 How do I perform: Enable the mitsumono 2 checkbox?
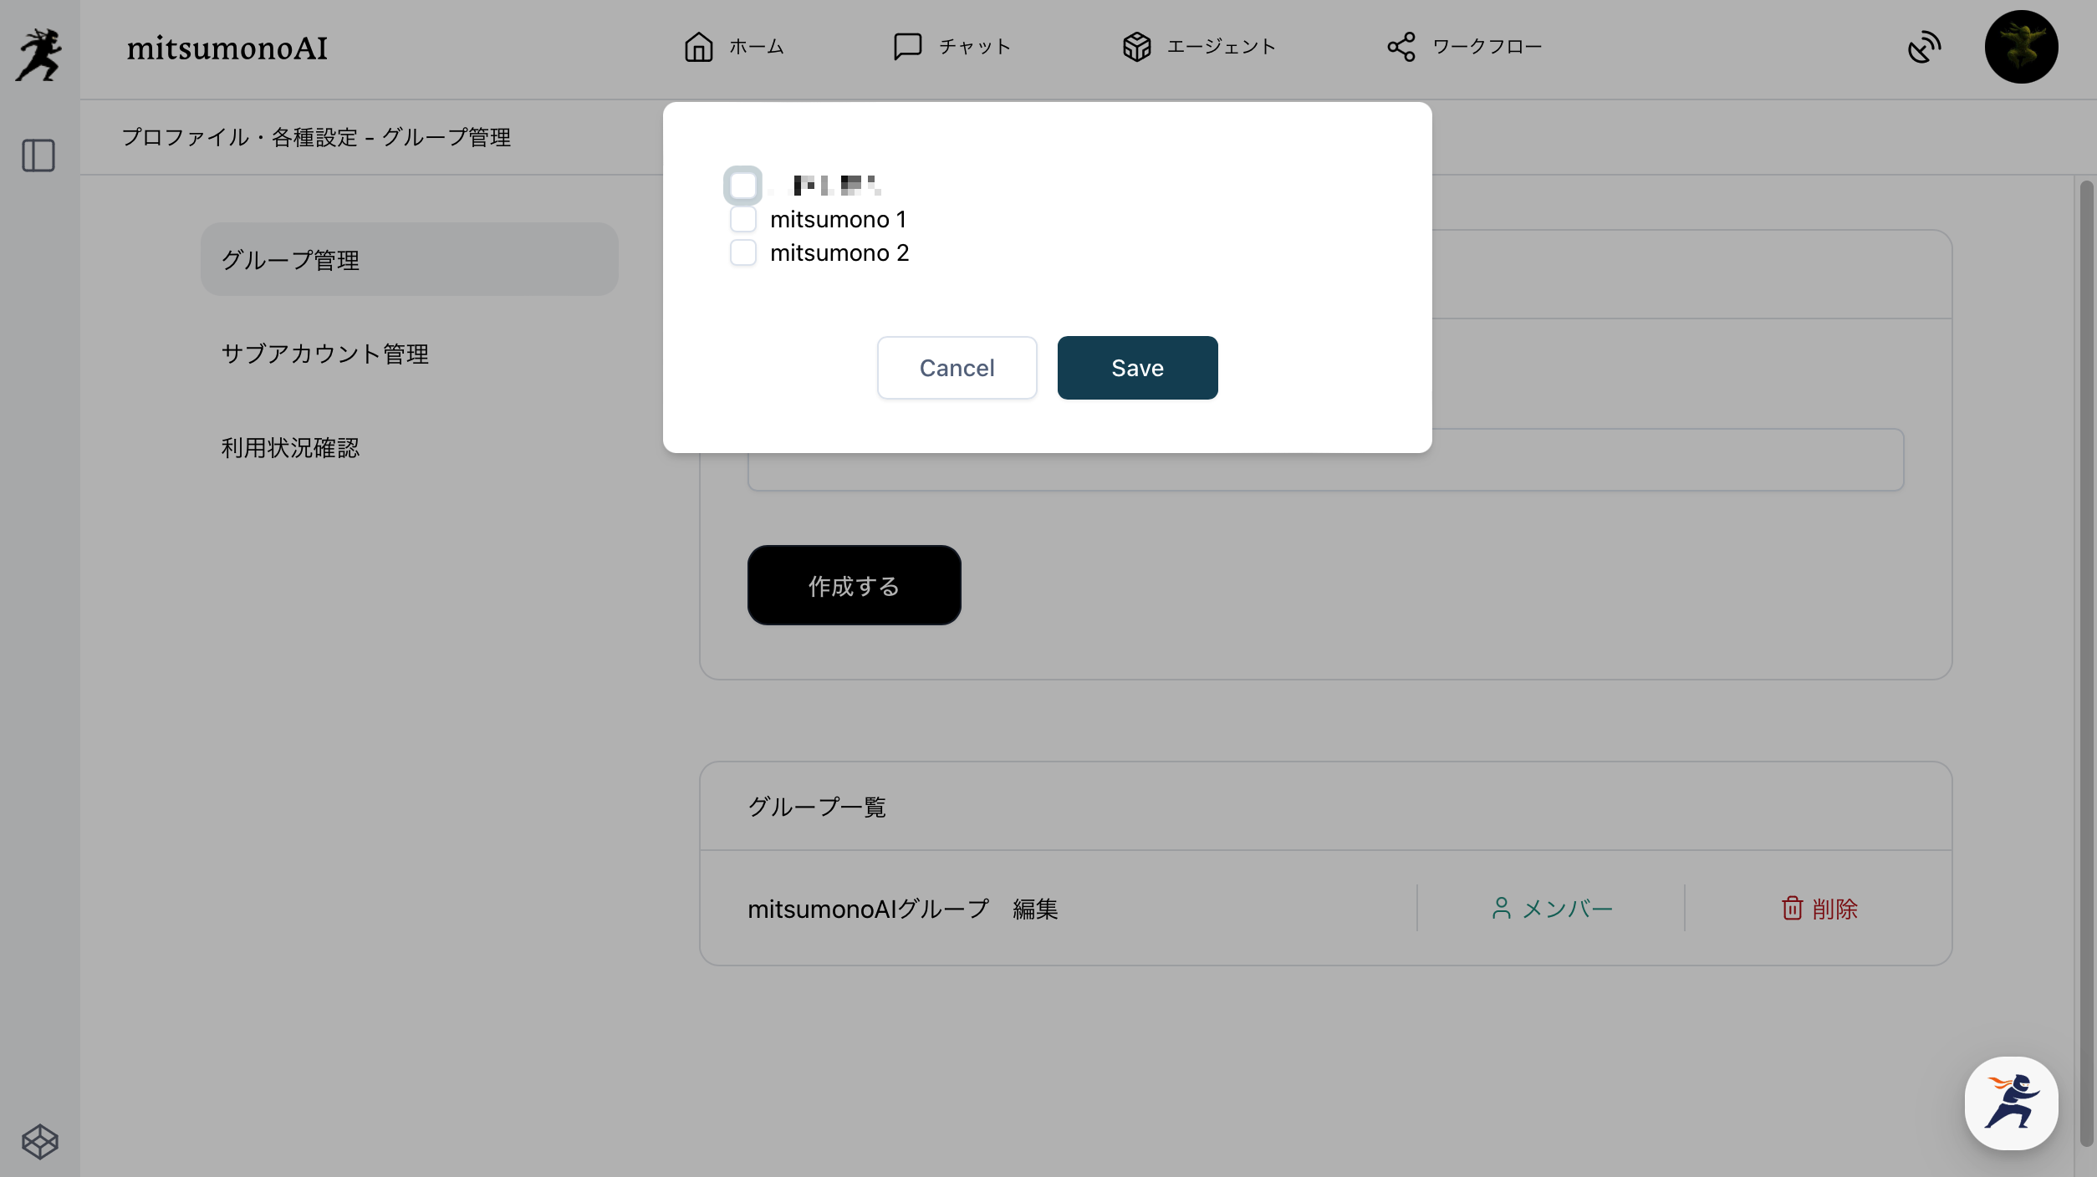[x=742, y=252]
